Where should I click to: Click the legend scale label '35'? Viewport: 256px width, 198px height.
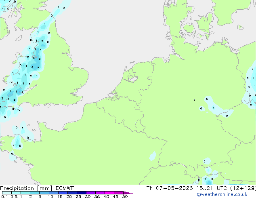pyautogui.click(x=97, y=196)
